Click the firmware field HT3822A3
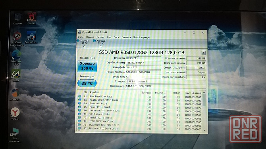 143,58
